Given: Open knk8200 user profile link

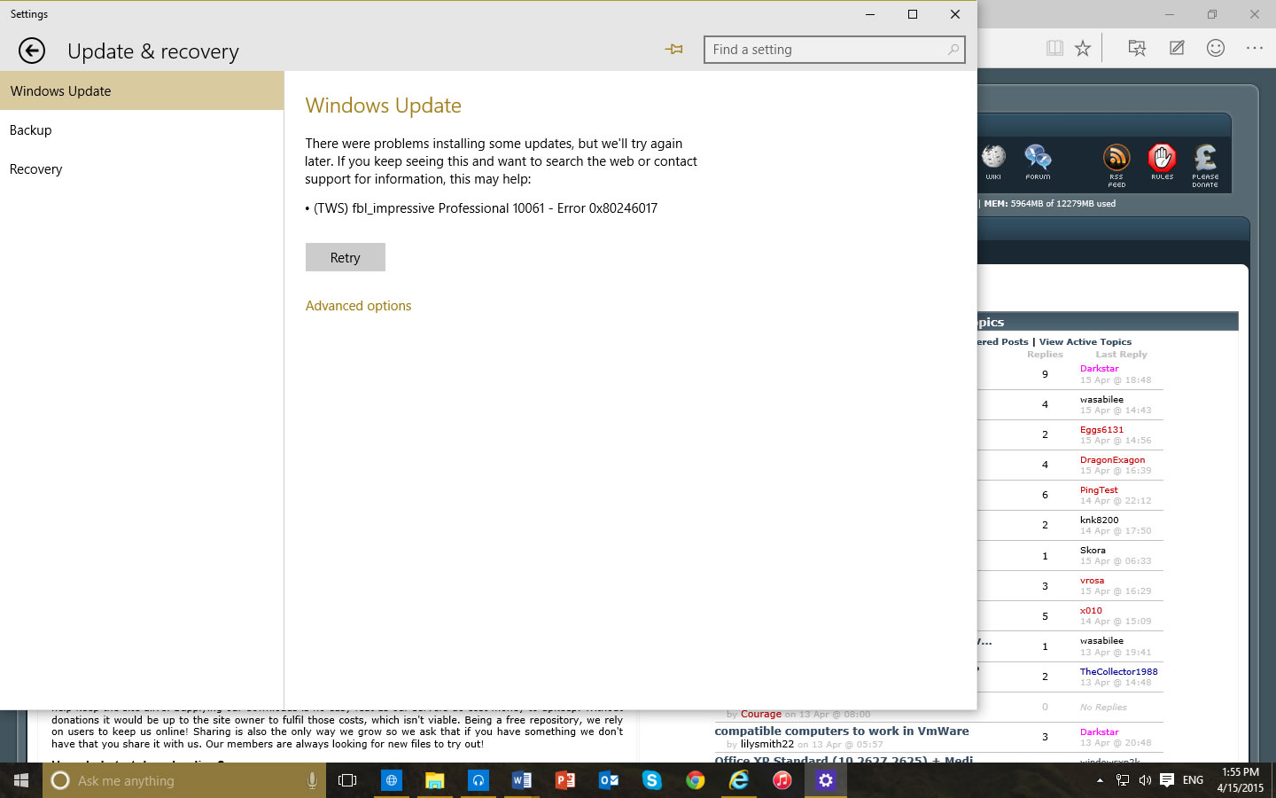Looking at the screenshot, I should pos(1100,520).
